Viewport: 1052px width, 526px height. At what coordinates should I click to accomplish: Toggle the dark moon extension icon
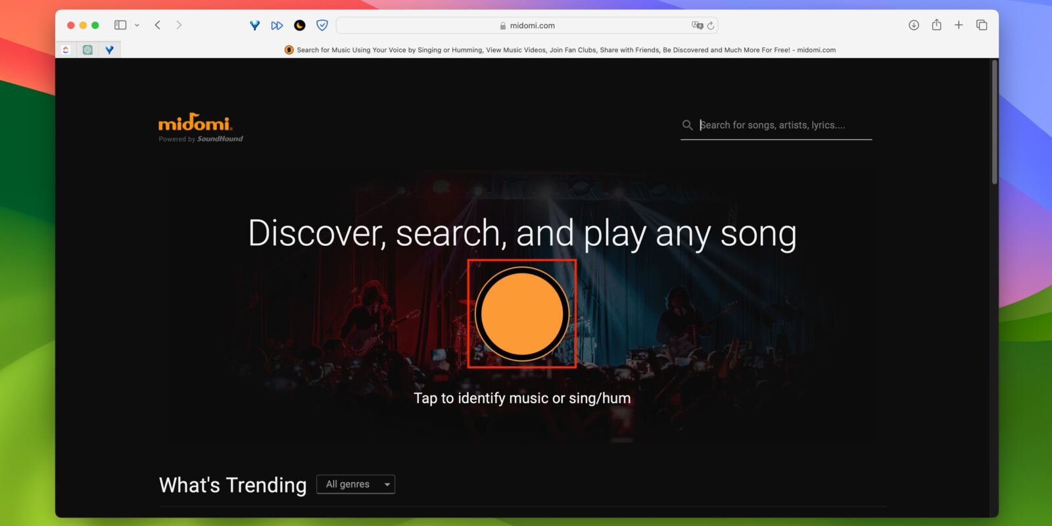[299, 26]
